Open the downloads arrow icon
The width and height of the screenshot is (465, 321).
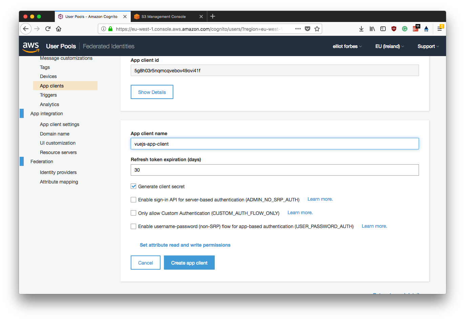click(361, 29)
